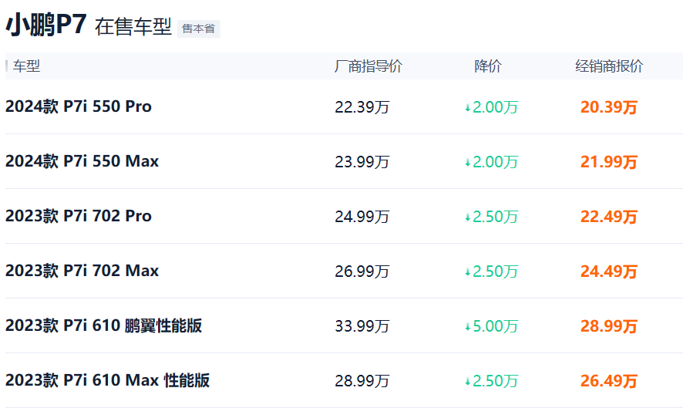This screenshot has width=683, height=408.
Task: Open 2023款 P7i 610 Max 性能版 details
Action: 108,380
